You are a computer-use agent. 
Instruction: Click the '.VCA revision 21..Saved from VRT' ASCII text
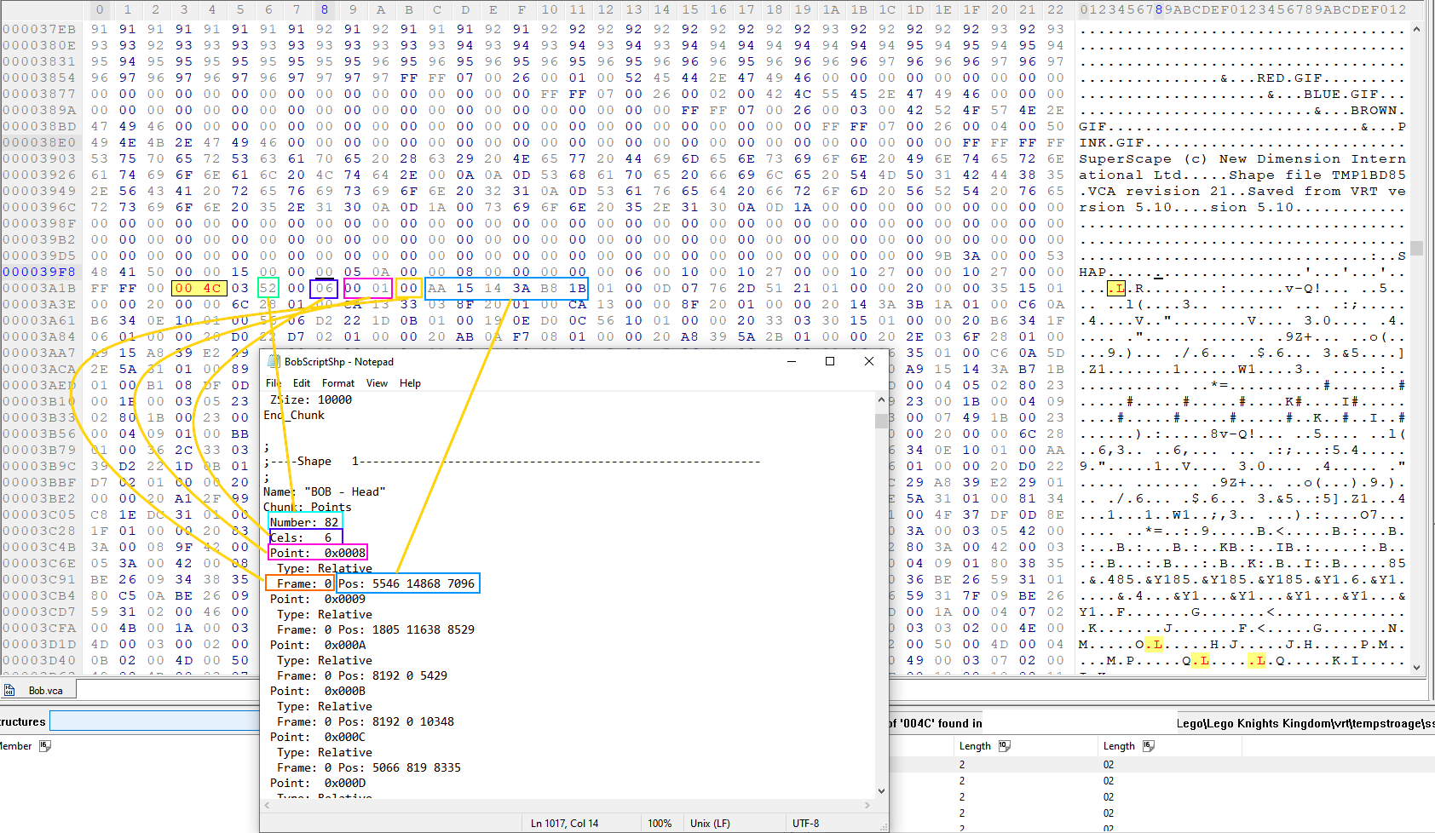[x=1228, y=191]
